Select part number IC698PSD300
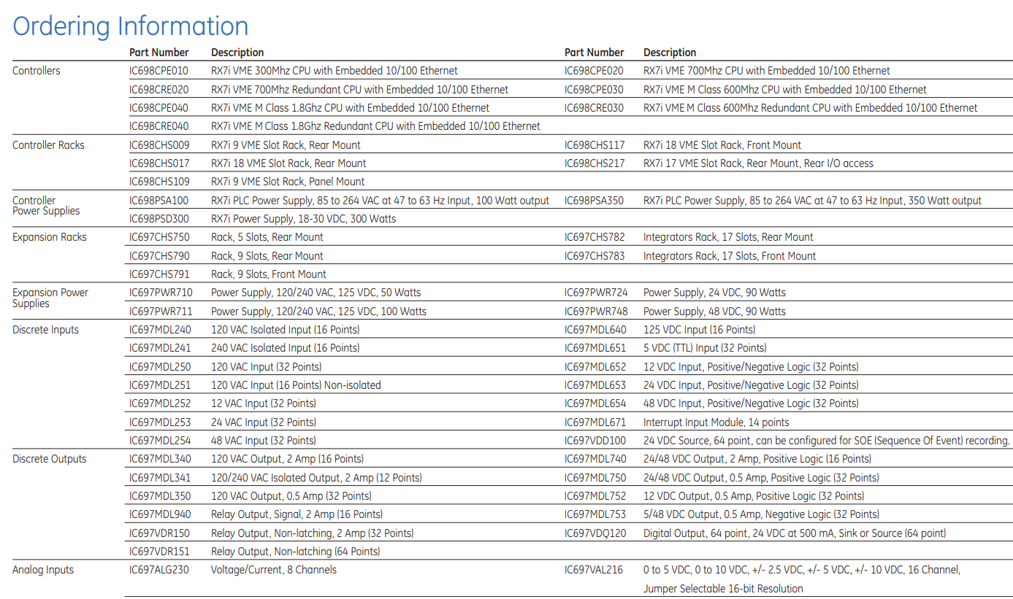The height and width of the screenshot is (599, 1013). (159, 219)
